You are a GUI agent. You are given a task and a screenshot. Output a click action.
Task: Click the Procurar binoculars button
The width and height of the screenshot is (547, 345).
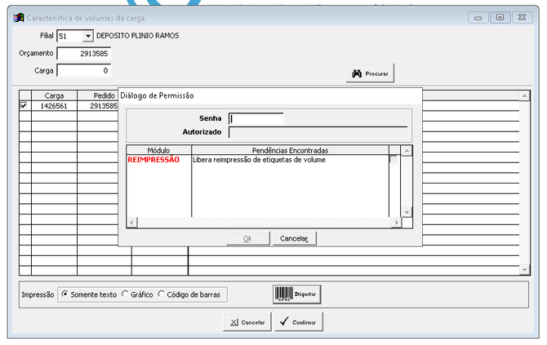coord(371,73)
